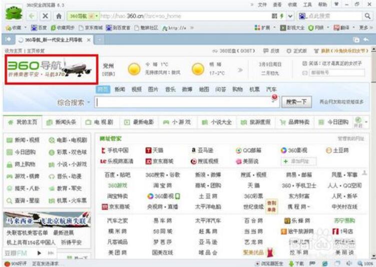Screen dimensions: 376x267
Task: Open the 天猫 site shortcut icon
Action: (149, 150)
